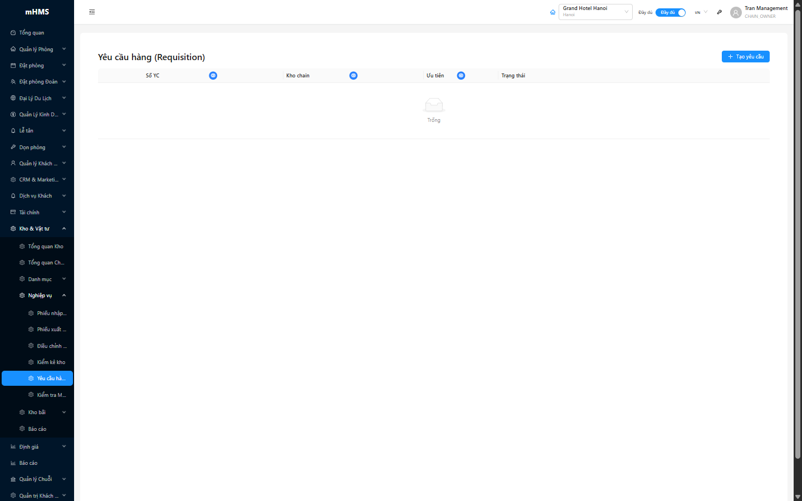Click the home icon beside hotel selector
Screen dimensions: 802x501
tap(552, 12)
